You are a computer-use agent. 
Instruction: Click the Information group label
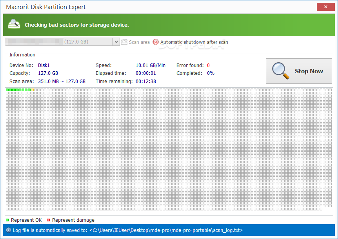(22, 55)
